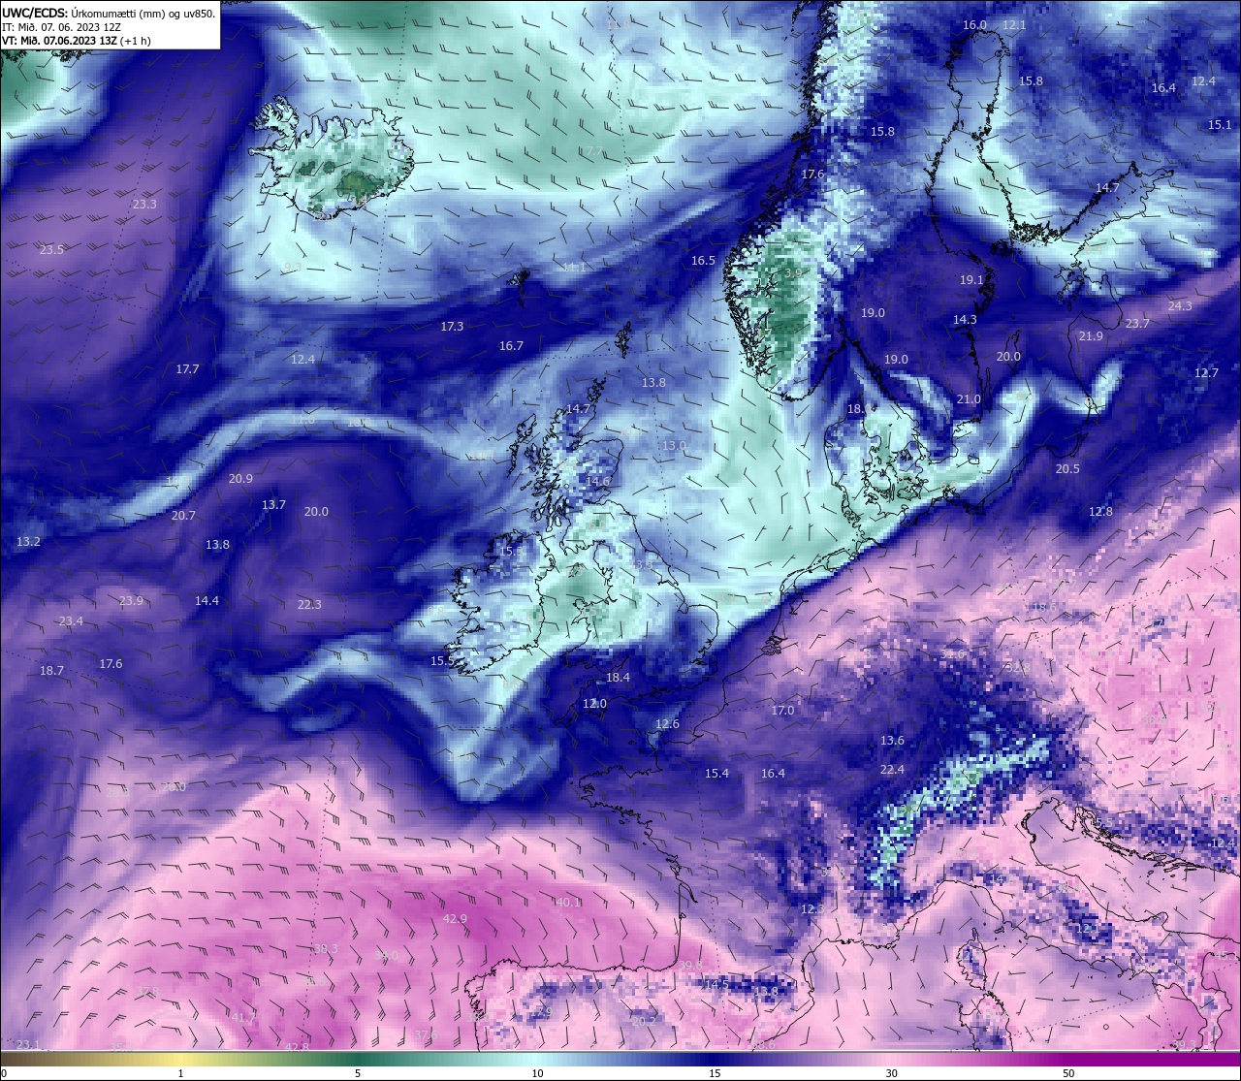Viewport: 1241px width, 1081px height.
Task: Click the color scale at the 5 tick
Action: [x=358, y=1060]
